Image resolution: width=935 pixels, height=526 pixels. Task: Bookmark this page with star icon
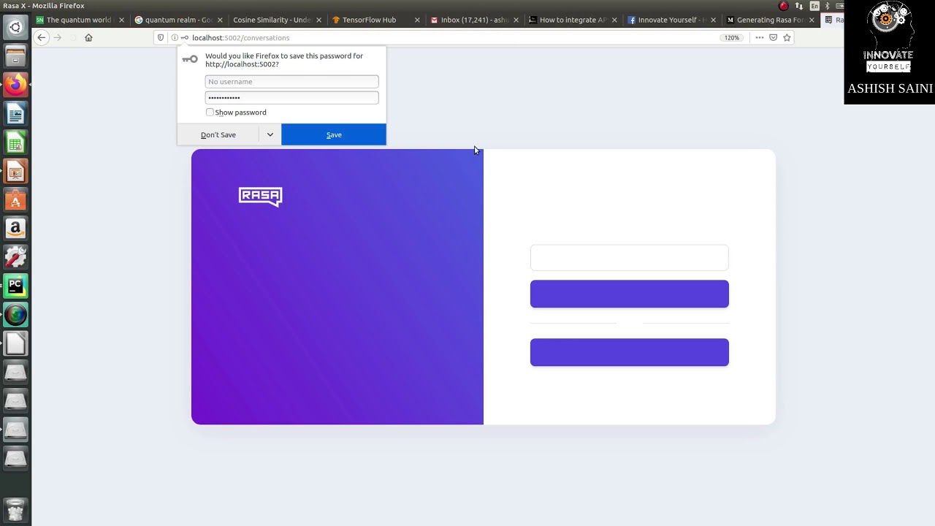click(787, 37)
